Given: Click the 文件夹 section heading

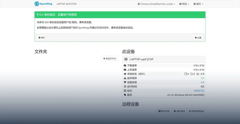Looking at the screenshot, I should (41, 52).
